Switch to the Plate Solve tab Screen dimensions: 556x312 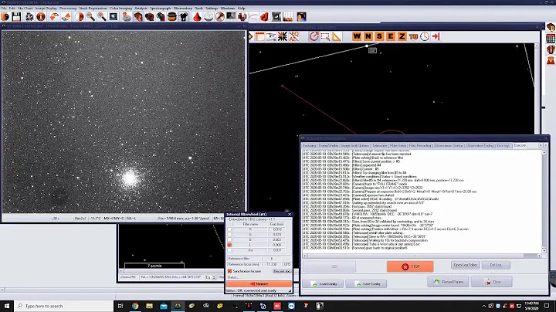(398, 145)
